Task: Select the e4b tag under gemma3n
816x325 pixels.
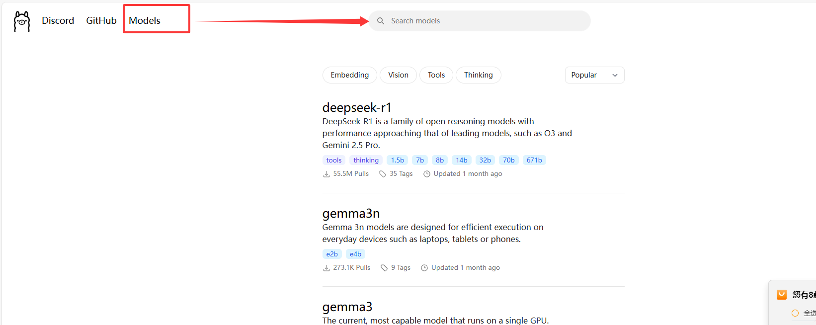Action: coord(355,254)
